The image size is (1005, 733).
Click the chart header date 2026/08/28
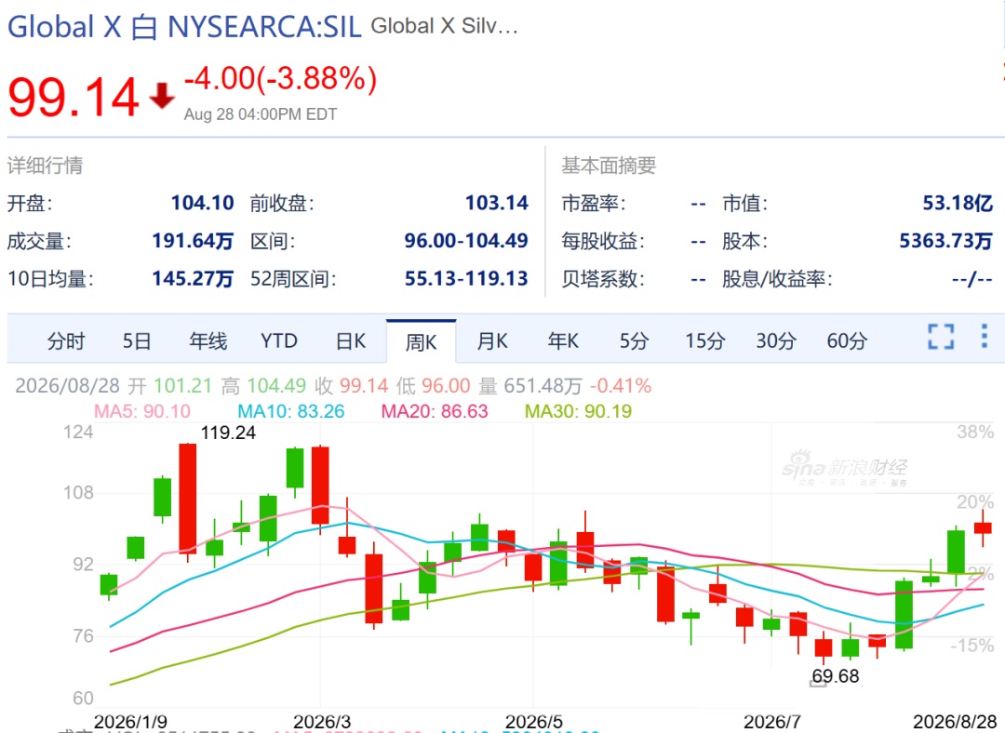tap(67, 386)
